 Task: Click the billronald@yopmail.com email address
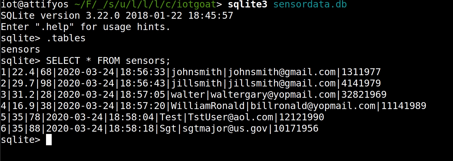[x=313, y=106]
